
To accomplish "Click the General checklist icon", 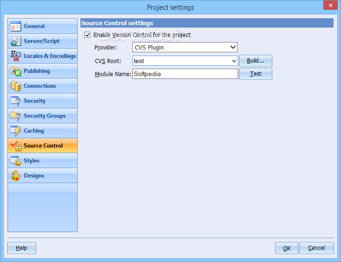I will 15,26.
